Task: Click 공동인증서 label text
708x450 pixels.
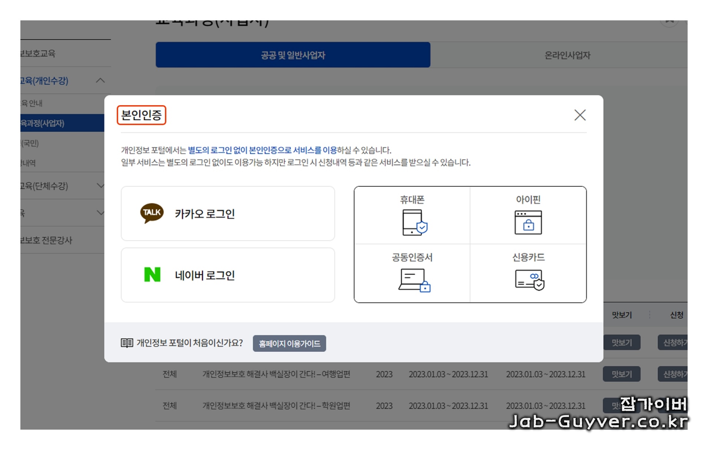Action: tap(412, 257)
